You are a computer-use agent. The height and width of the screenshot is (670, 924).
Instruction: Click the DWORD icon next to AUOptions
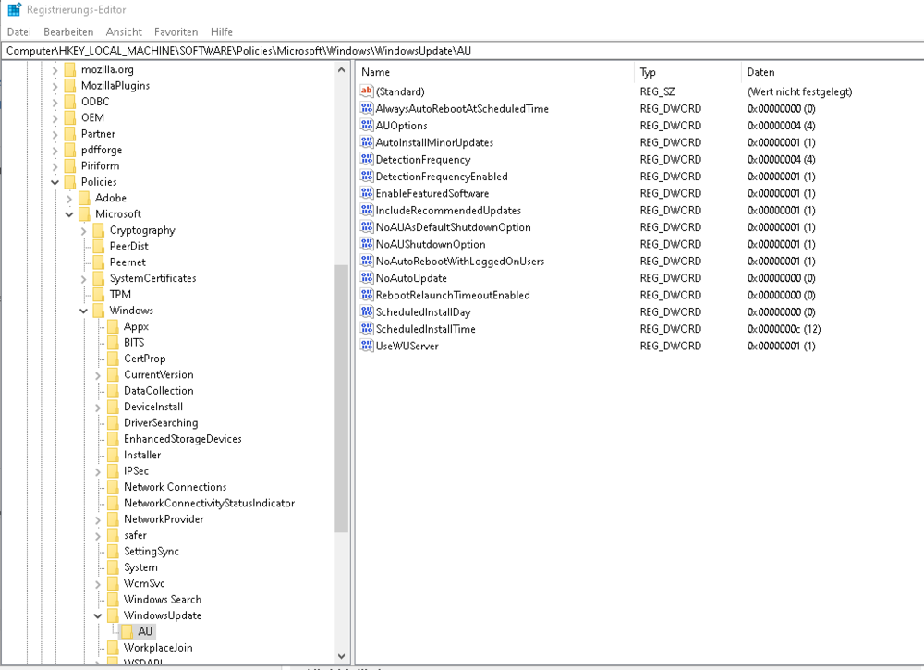click(x=367, y=126)
